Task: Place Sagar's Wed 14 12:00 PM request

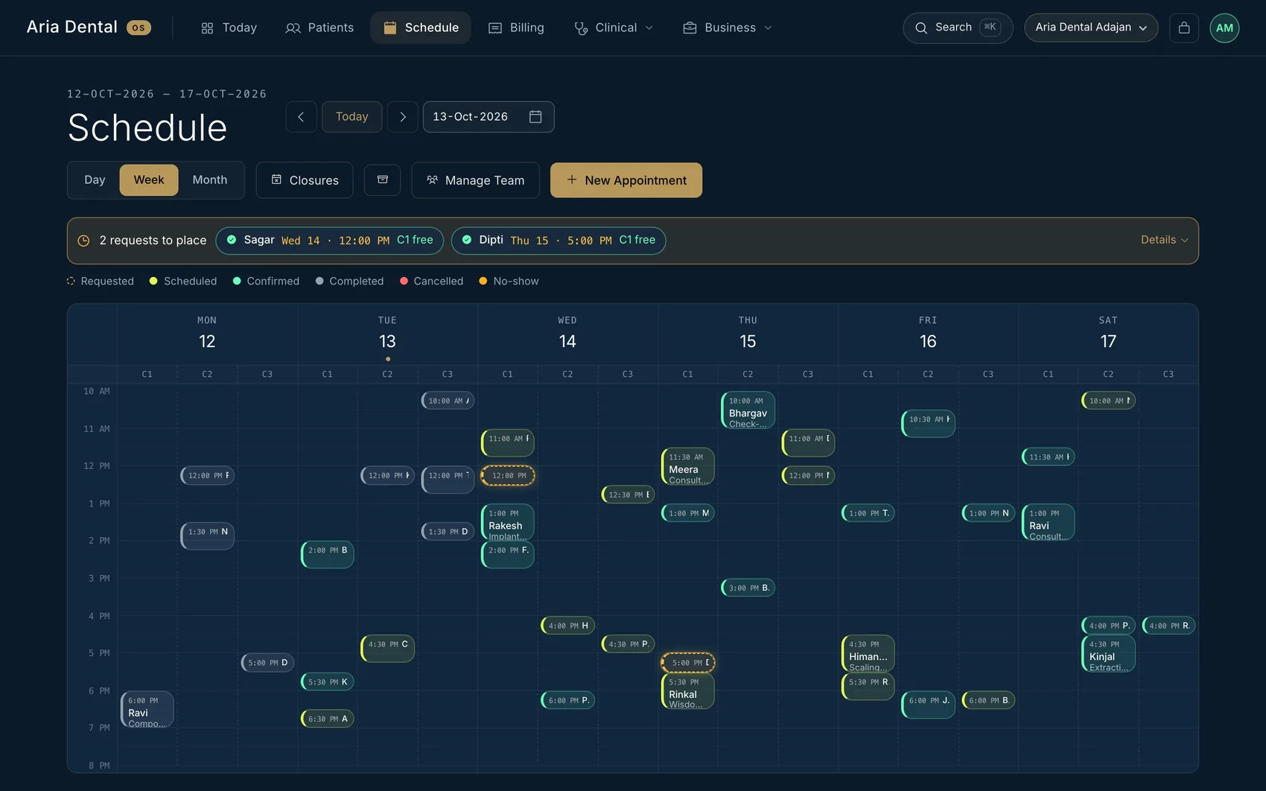Action: tap(330, 240)
